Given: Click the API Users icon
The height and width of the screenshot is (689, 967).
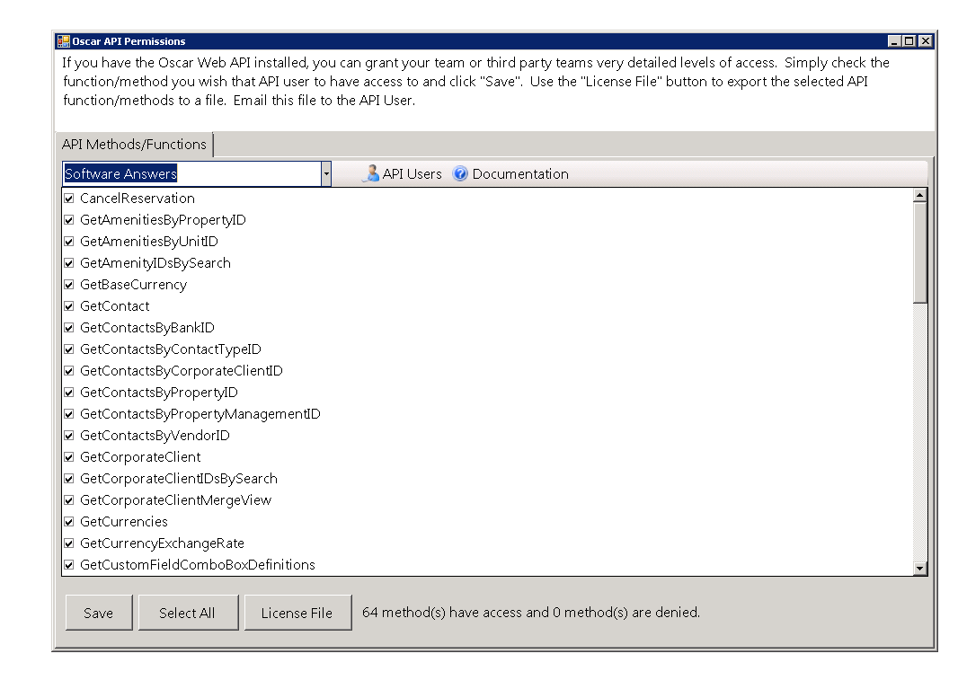Looking at the screenshot, I should tap(371, 173).
